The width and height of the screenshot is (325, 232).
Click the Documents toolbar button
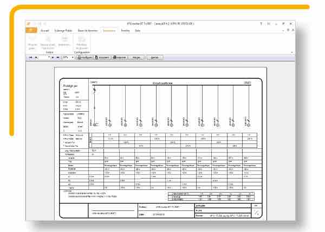click(x=101, y=56)
